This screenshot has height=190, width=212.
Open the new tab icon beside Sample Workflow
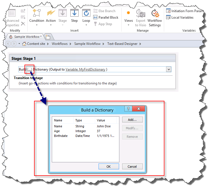48,37
